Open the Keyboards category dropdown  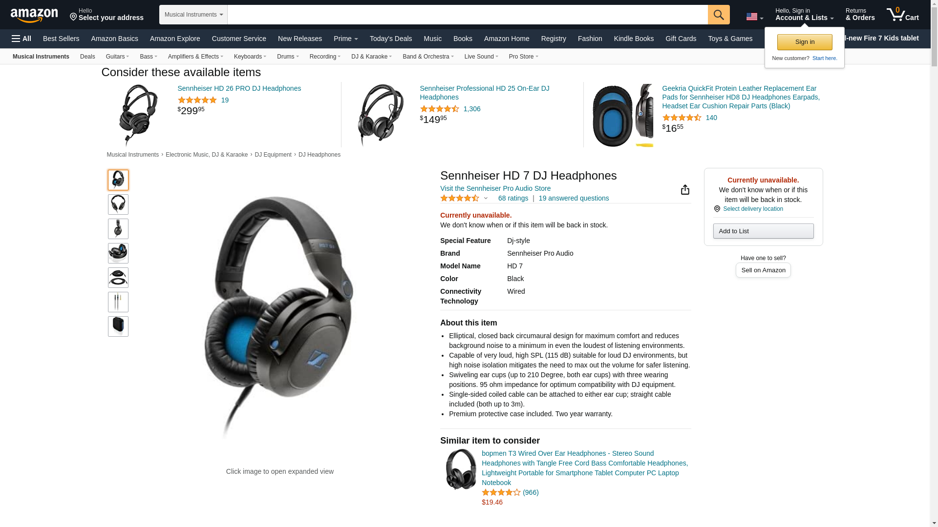coord(250,57)
